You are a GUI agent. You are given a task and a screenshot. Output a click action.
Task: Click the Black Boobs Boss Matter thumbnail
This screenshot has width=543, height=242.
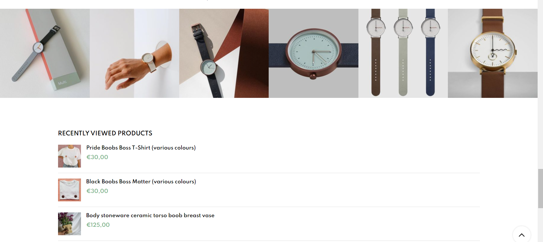click(69, 190)
